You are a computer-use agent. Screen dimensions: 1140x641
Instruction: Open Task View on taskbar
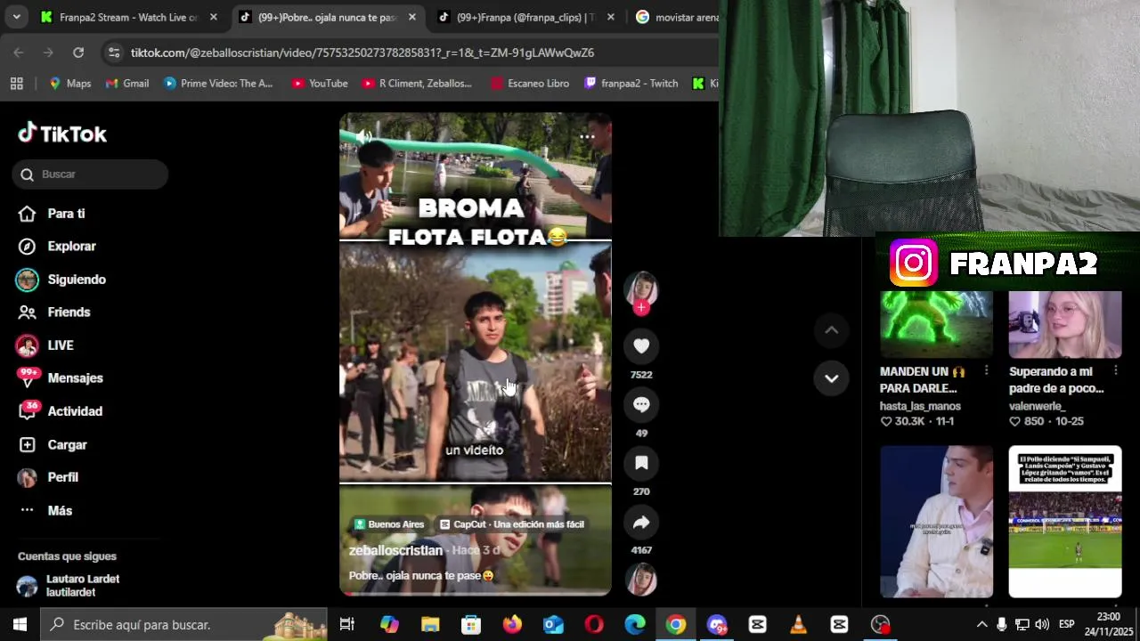click(347, 624)
